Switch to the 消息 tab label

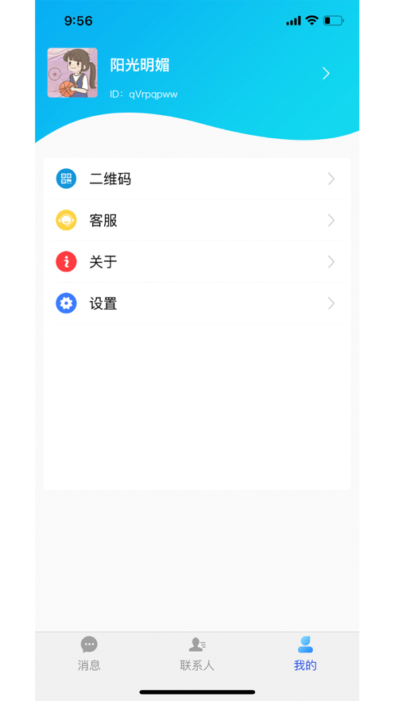click(89, 665)
